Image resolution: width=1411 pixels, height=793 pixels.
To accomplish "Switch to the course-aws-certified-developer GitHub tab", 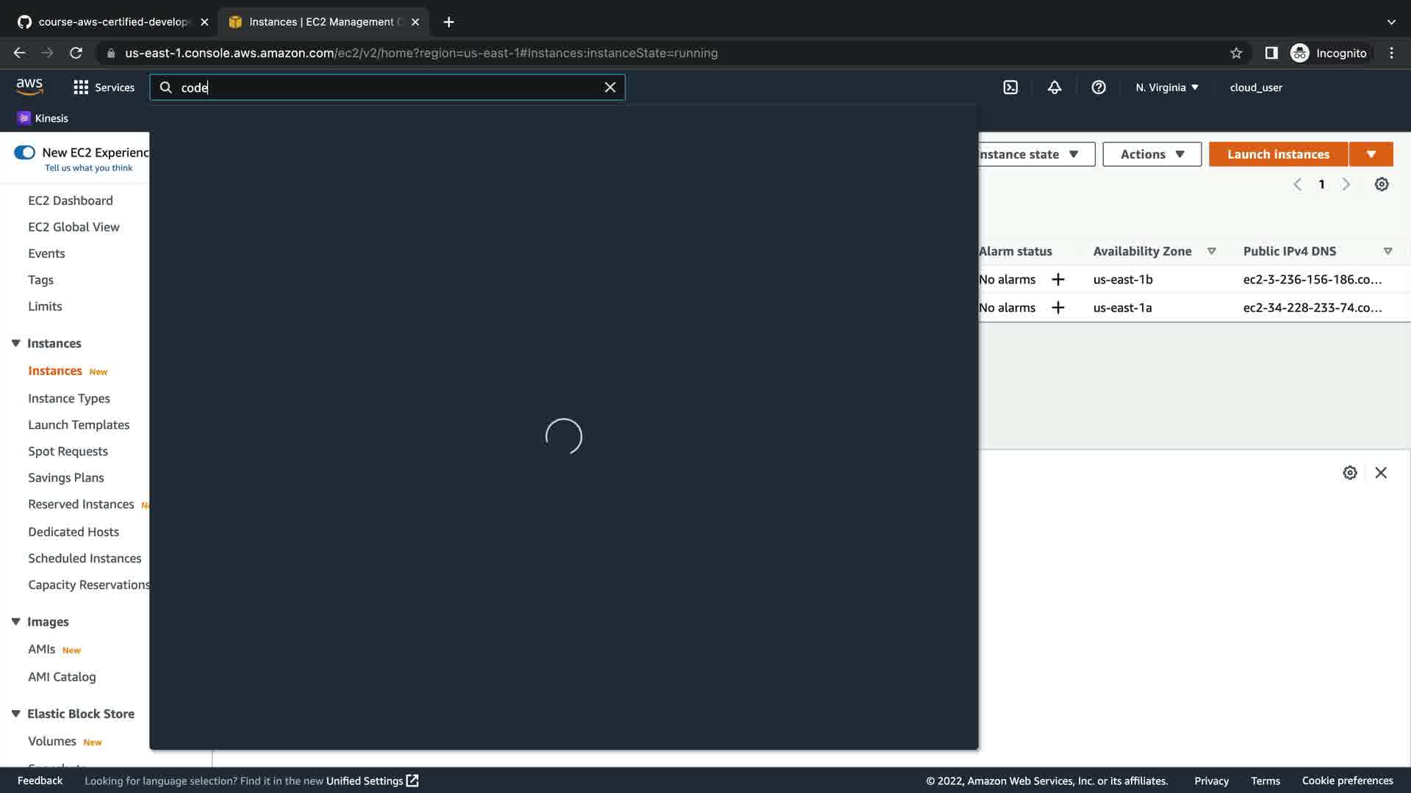I will point(112,22).
